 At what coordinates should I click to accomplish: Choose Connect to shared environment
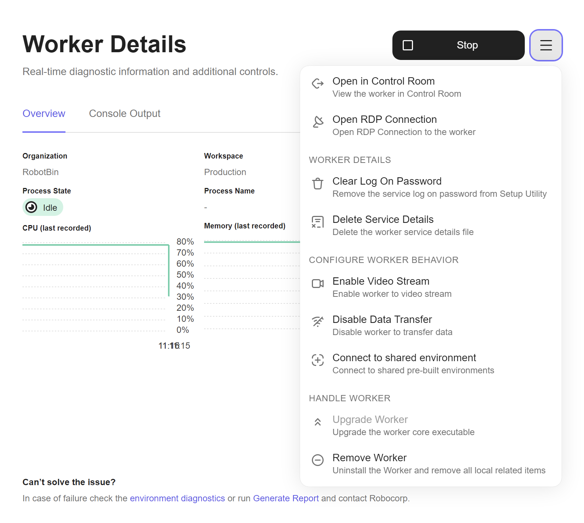tap(431, 363)
